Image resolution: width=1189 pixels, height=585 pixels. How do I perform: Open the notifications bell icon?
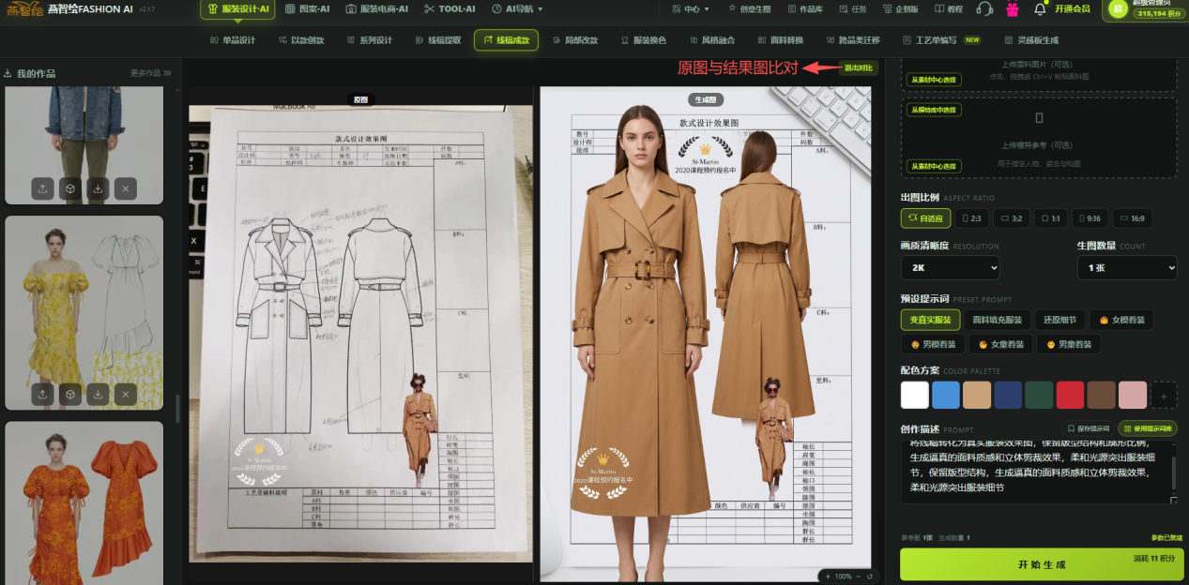(x=1040, y=8)
